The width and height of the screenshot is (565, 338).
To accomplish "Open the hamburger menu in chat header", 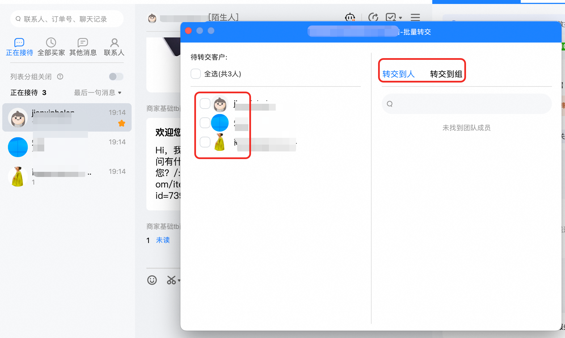I will coord(415,18).
